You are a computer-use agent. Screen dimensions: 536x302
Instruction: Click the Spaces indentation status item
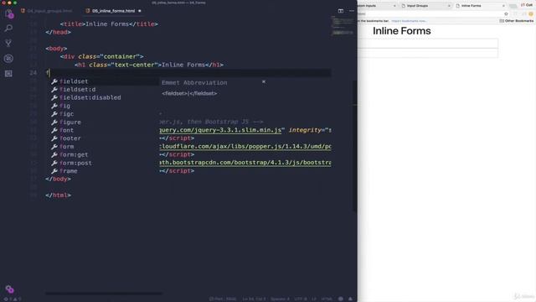click(280, 299)
